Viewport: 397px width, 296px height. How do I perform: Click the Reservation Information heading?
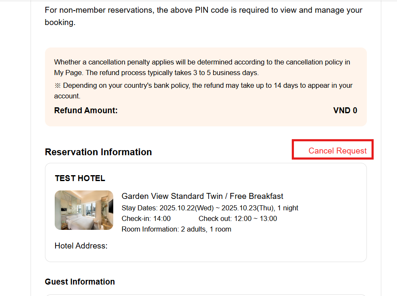click(98, 152)
